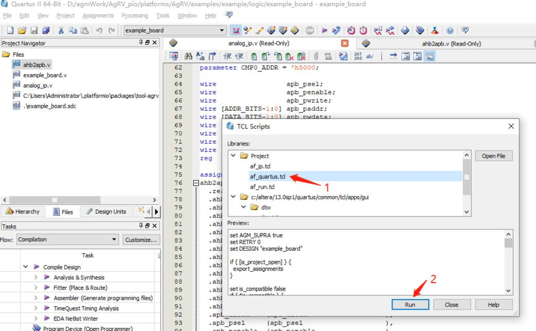
Task: Expand EDA Netlist Writer task
Action: (36, 319)
